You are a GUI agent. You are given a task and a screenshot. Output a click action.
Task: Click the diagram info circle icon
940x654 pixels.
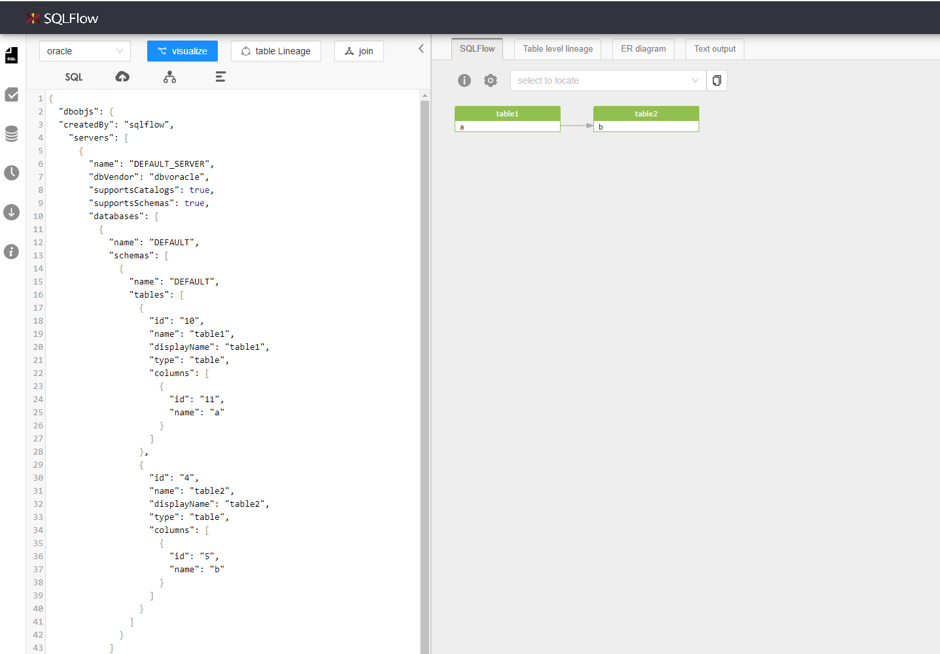[x=464, y=80]
